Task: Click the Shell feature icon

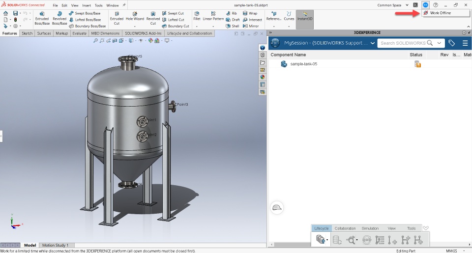Action: [232, 26]
